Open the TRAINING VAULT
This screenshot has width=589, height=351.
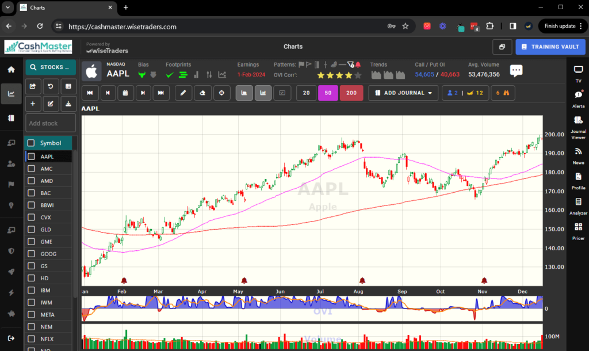point(550,47)
